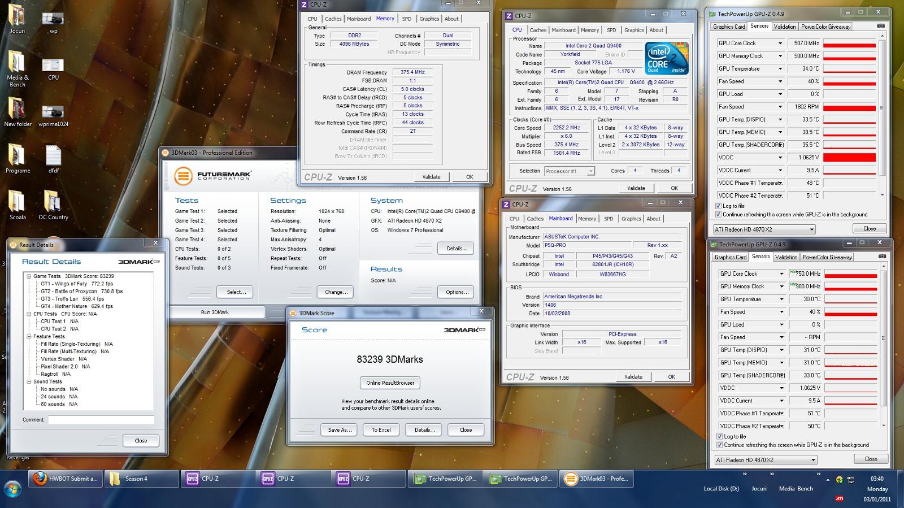Toggle Log to file in upper GPU-Z
The image size is (904, 508).
pyautogui.click(x=719, y=206)
